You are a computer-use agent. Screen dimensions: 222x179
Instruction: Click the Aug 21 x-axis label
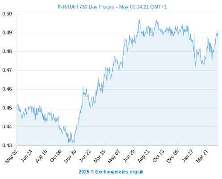[144, 156]
